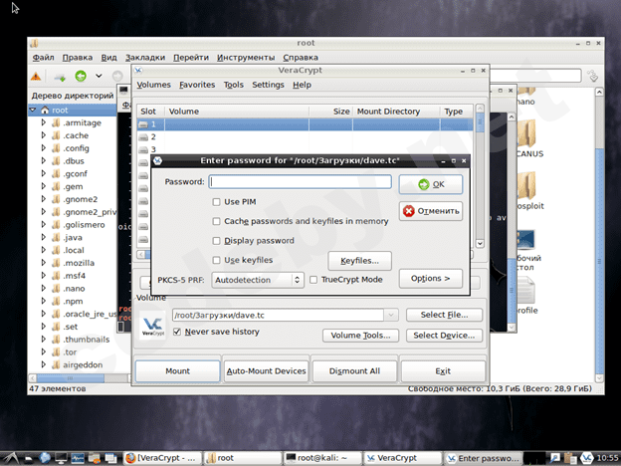Viewport: 621px width, 466px height.
Task: Open the VeraCrypt Tools menu
Action: pos(233,85)
